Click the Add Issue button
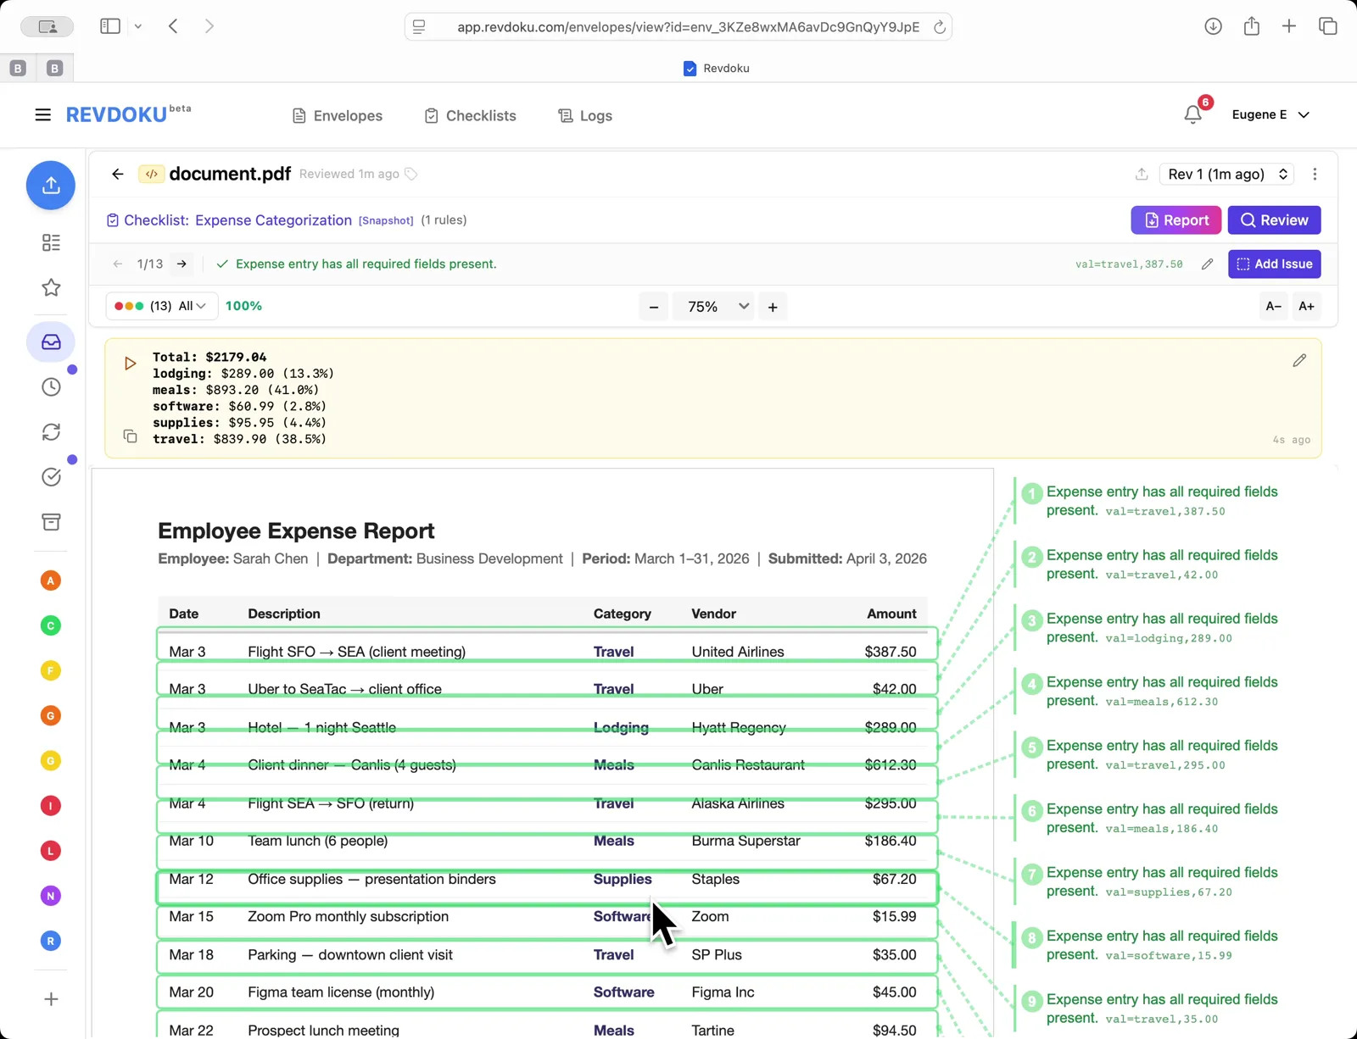1357x1039 pixels. [1274, 264]
